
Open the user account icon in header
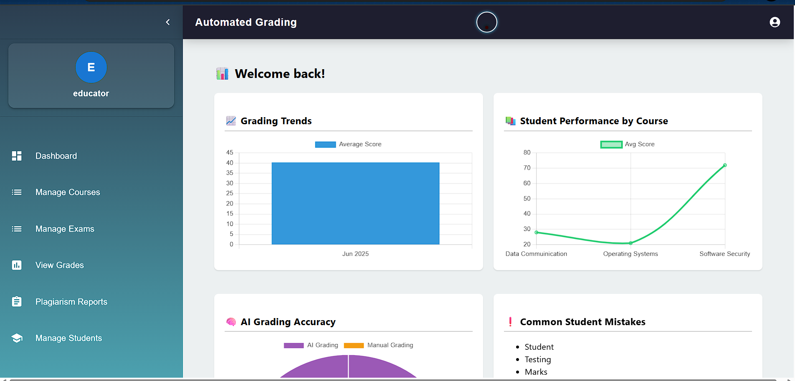(x=775, y=22)
